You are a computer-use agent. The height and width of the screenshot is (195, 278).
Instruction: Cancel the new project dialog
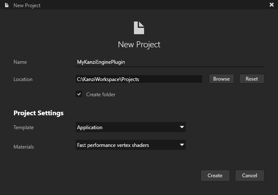click(249, 176)
